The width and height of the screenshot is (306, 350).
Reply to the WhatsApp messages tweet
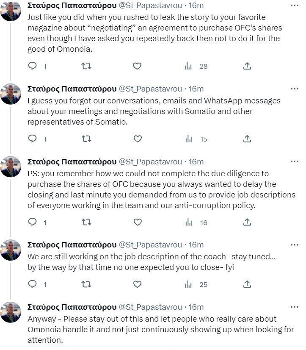(x=32, y=139)
